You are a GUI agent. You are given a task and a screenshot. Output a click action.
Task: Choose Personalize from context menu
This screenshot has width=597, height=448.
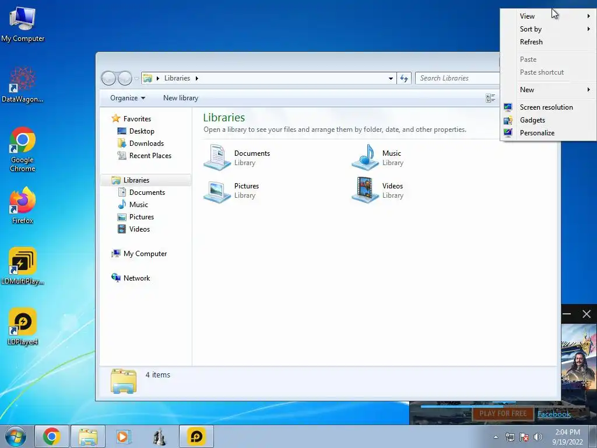pos(548,132)
